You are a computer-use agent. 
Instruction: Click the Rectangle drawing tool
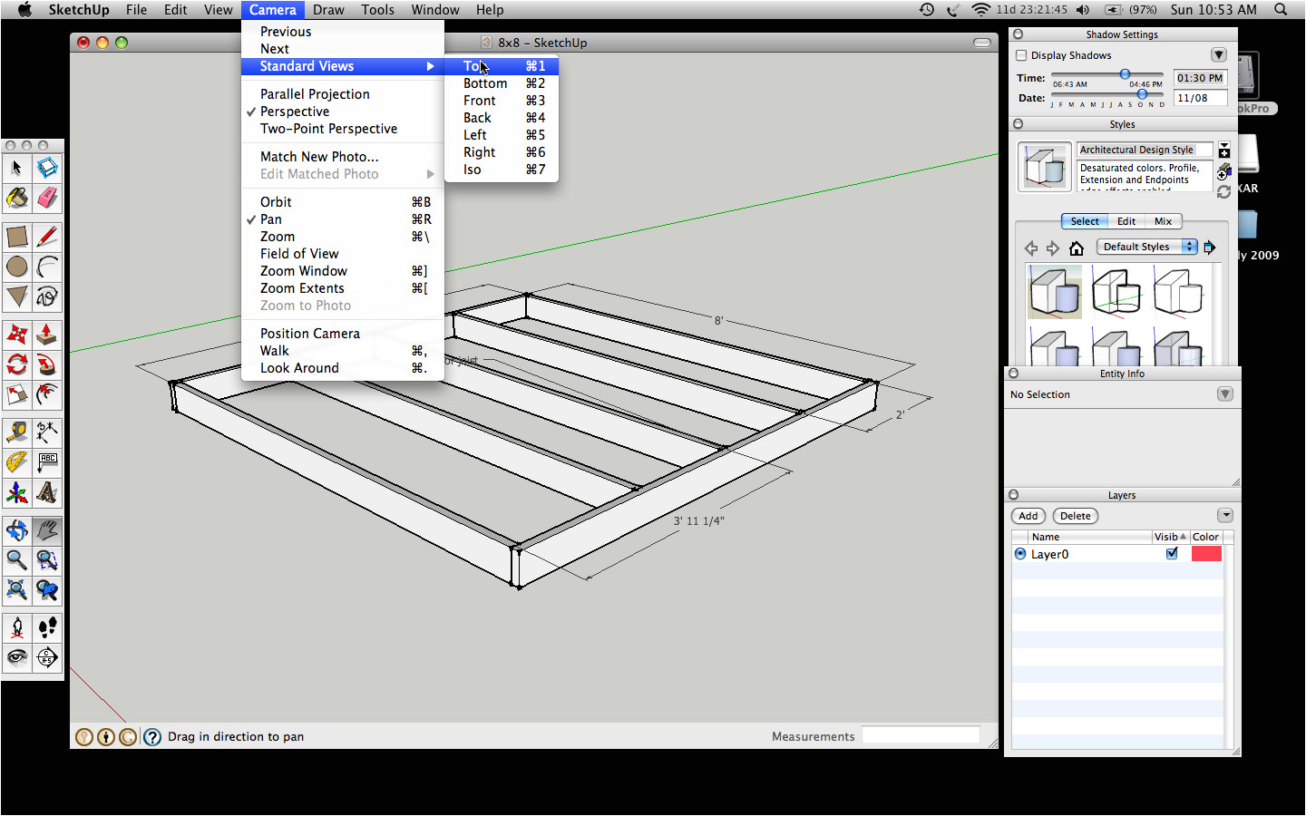click(16, 237)
